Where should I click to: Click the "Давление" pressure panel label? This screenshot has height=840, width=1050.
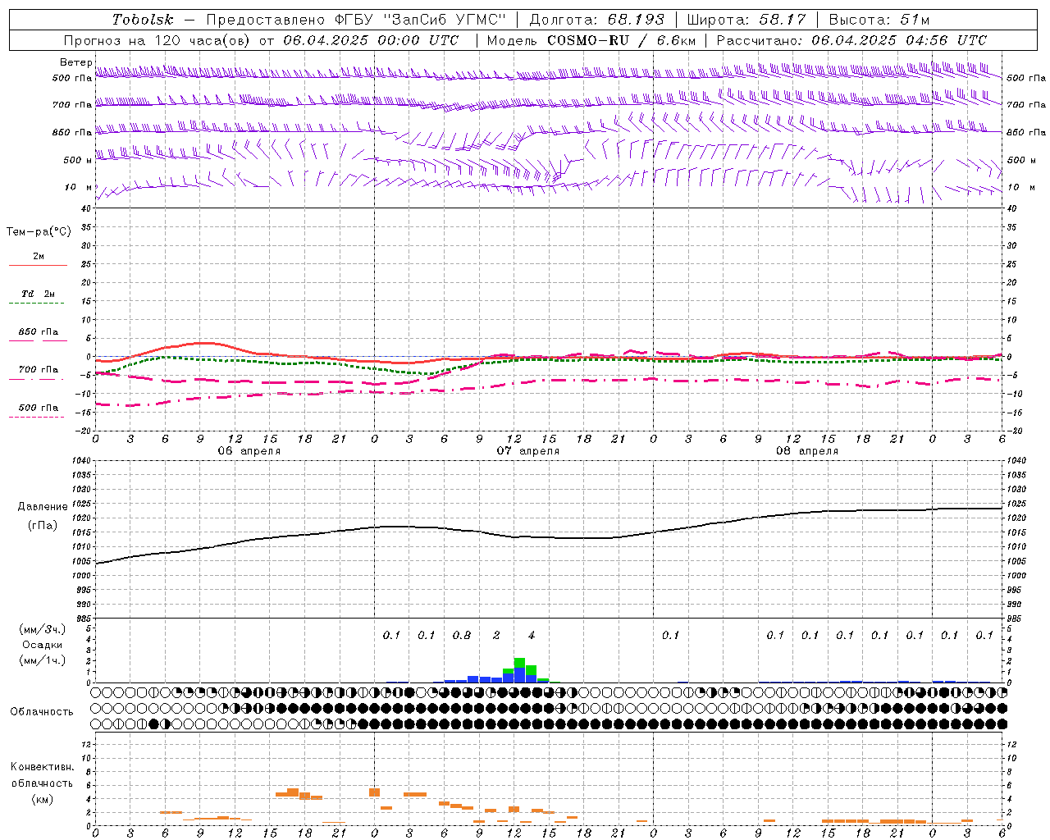point(43,507)
